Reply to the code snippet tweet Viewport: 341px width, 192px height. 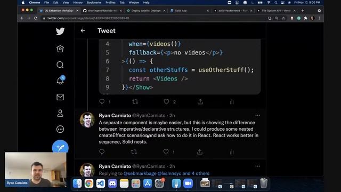[x=102, y=102]
